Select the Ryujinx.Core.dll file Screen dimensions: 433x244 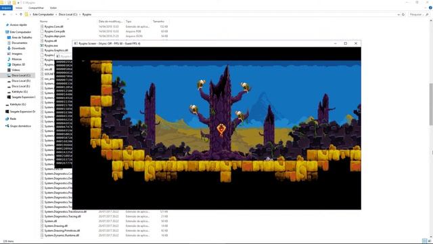pyautogui.click(x=54, y=26)
